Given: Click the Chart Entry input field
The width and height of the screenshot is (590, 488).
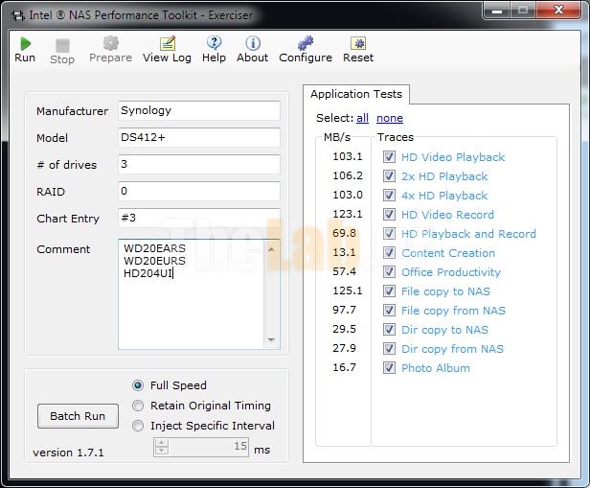Looking at the screenshot, I should pyautogui.click(x=199, y=218).
